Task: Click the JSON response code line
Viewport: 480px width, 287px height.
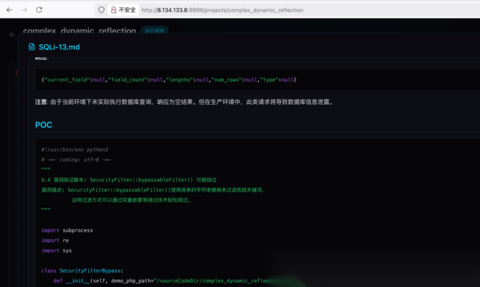Action: click(x=169, y=80)
